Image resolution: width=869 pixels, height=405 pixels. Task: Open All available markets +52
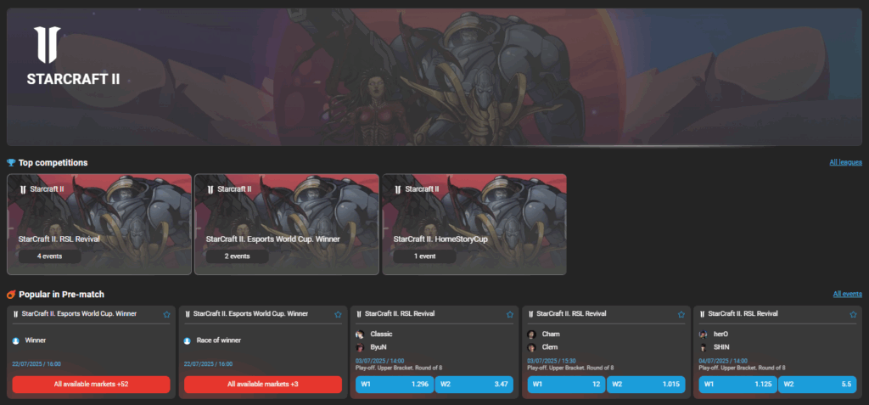tap(92, 385)
